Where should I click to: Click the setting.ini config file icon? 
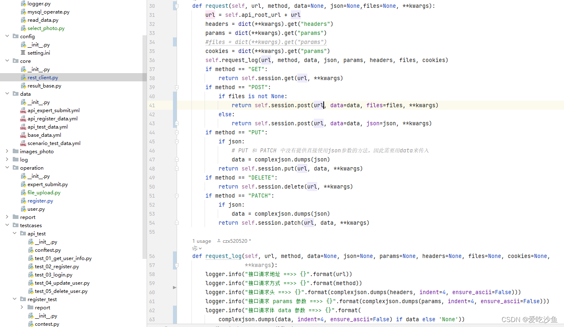(x=23, y=53)
